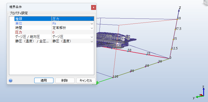This screenshot has height=102, width=208.
Task: Click the 30 tick on the green axis
Action: [160, 61]
